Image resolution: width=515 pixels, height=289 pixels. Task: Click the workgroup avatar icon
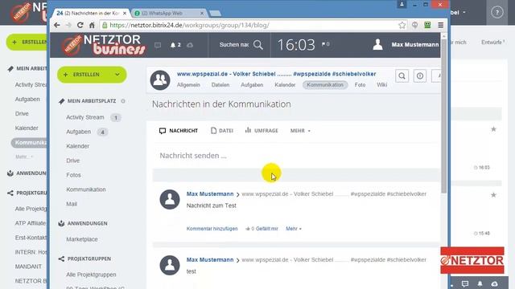160,80
